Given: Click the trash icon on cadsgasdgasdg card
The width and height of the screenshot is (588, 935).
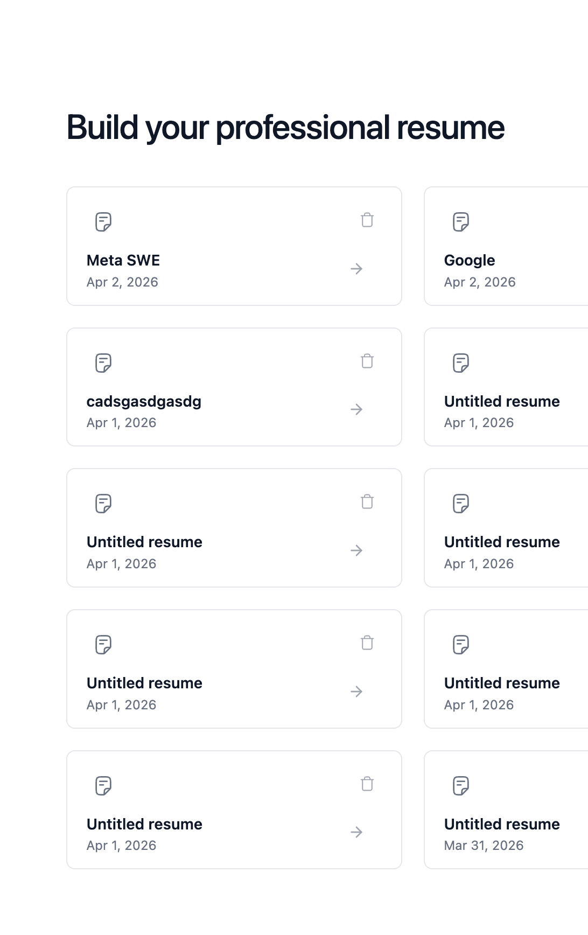Looking at the screenshot, I should 367,361.
